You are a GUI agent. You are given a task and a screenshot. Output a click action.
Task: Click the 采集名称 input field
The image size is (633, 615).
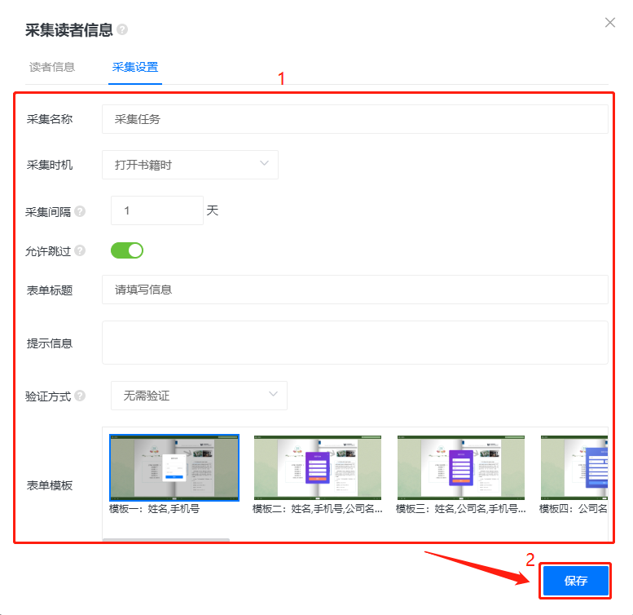coord(354,119)
